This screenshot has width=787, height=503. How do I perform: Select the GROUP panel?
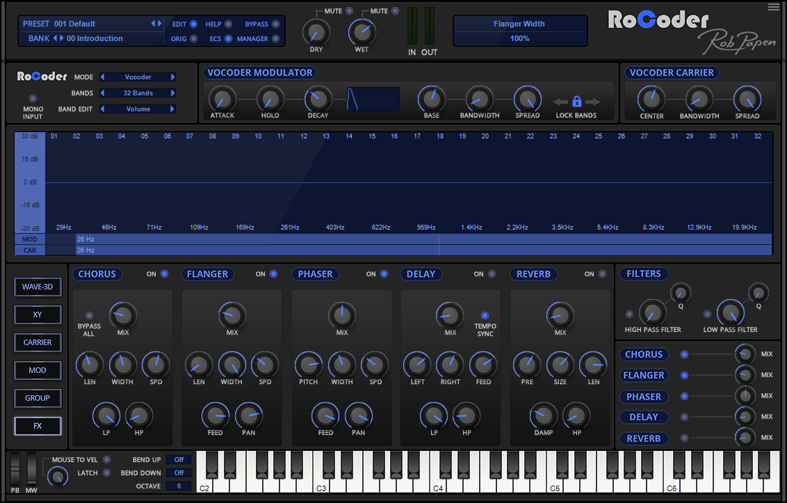pos(38,398)
